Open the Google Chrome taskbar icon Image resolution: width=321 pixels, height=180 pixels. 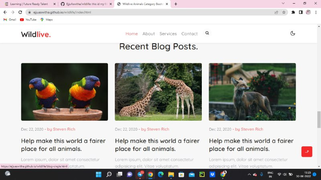150,174
